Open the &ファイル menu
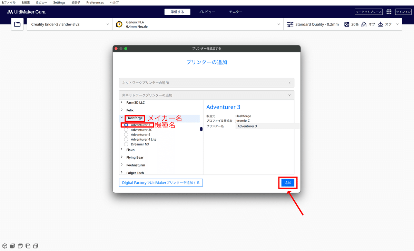 pos(9,2)
